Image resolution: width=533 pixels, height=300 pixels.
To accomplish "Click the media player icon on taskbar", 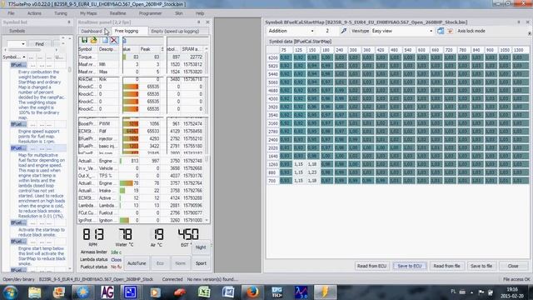I will click(x=156, y=292).
